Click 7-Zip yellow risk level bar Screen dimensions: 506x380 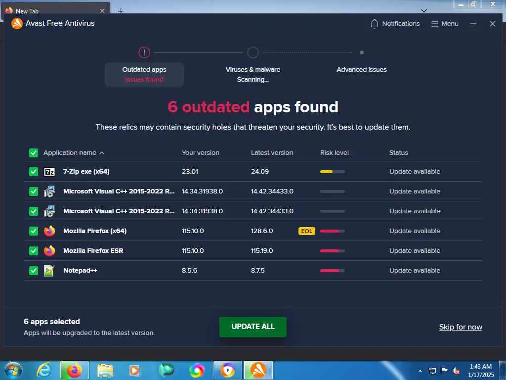coord(333,172)
